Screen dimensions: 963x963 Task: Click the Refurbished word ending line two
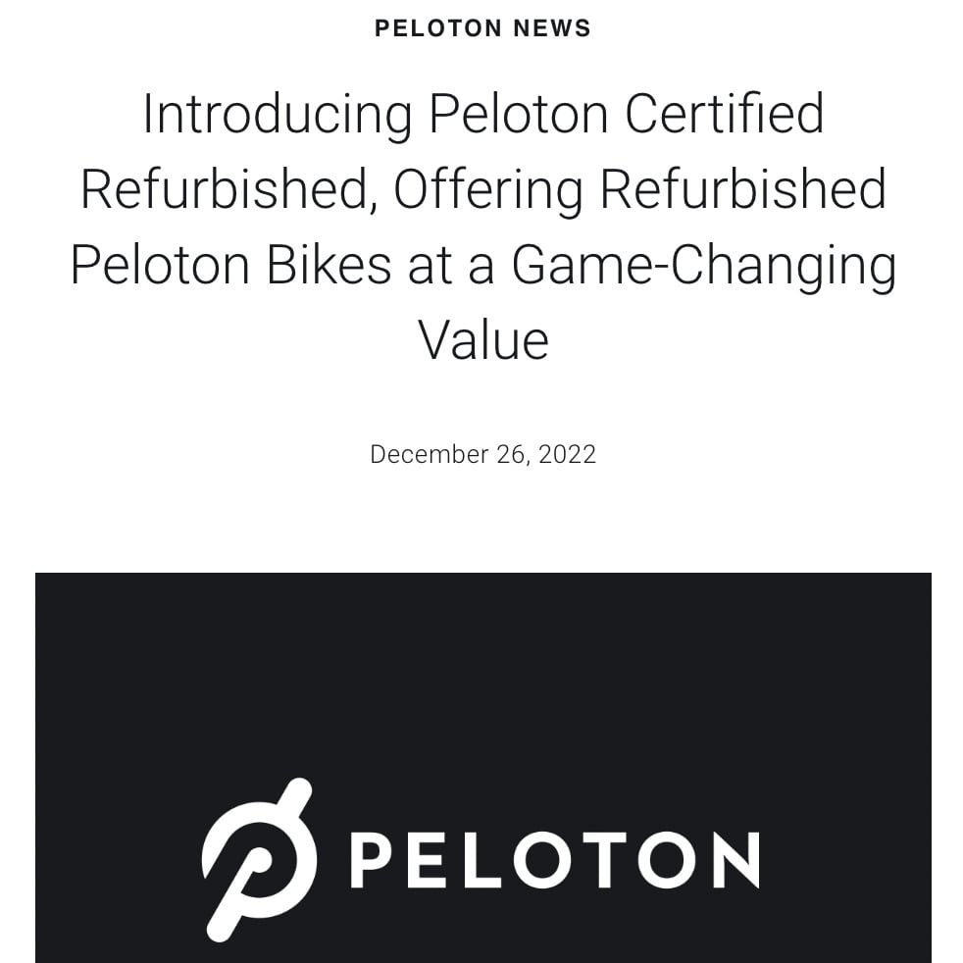[742, 189]
